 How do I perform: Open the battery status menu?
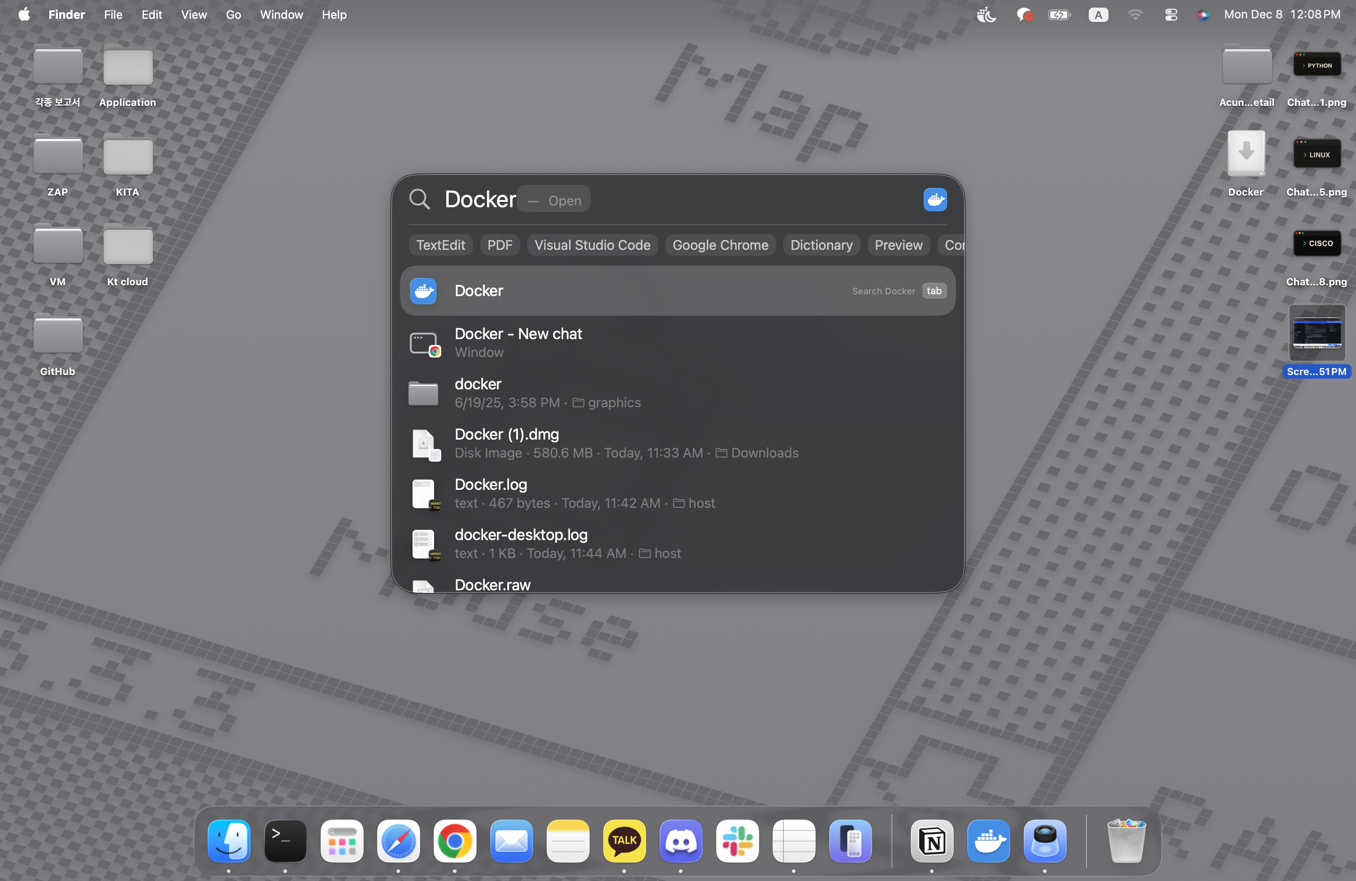point(1060,15)
